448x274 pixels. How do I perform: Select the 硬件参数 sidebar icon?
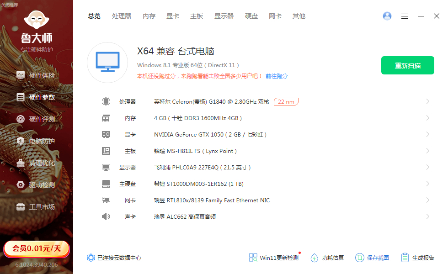(21, 97)
